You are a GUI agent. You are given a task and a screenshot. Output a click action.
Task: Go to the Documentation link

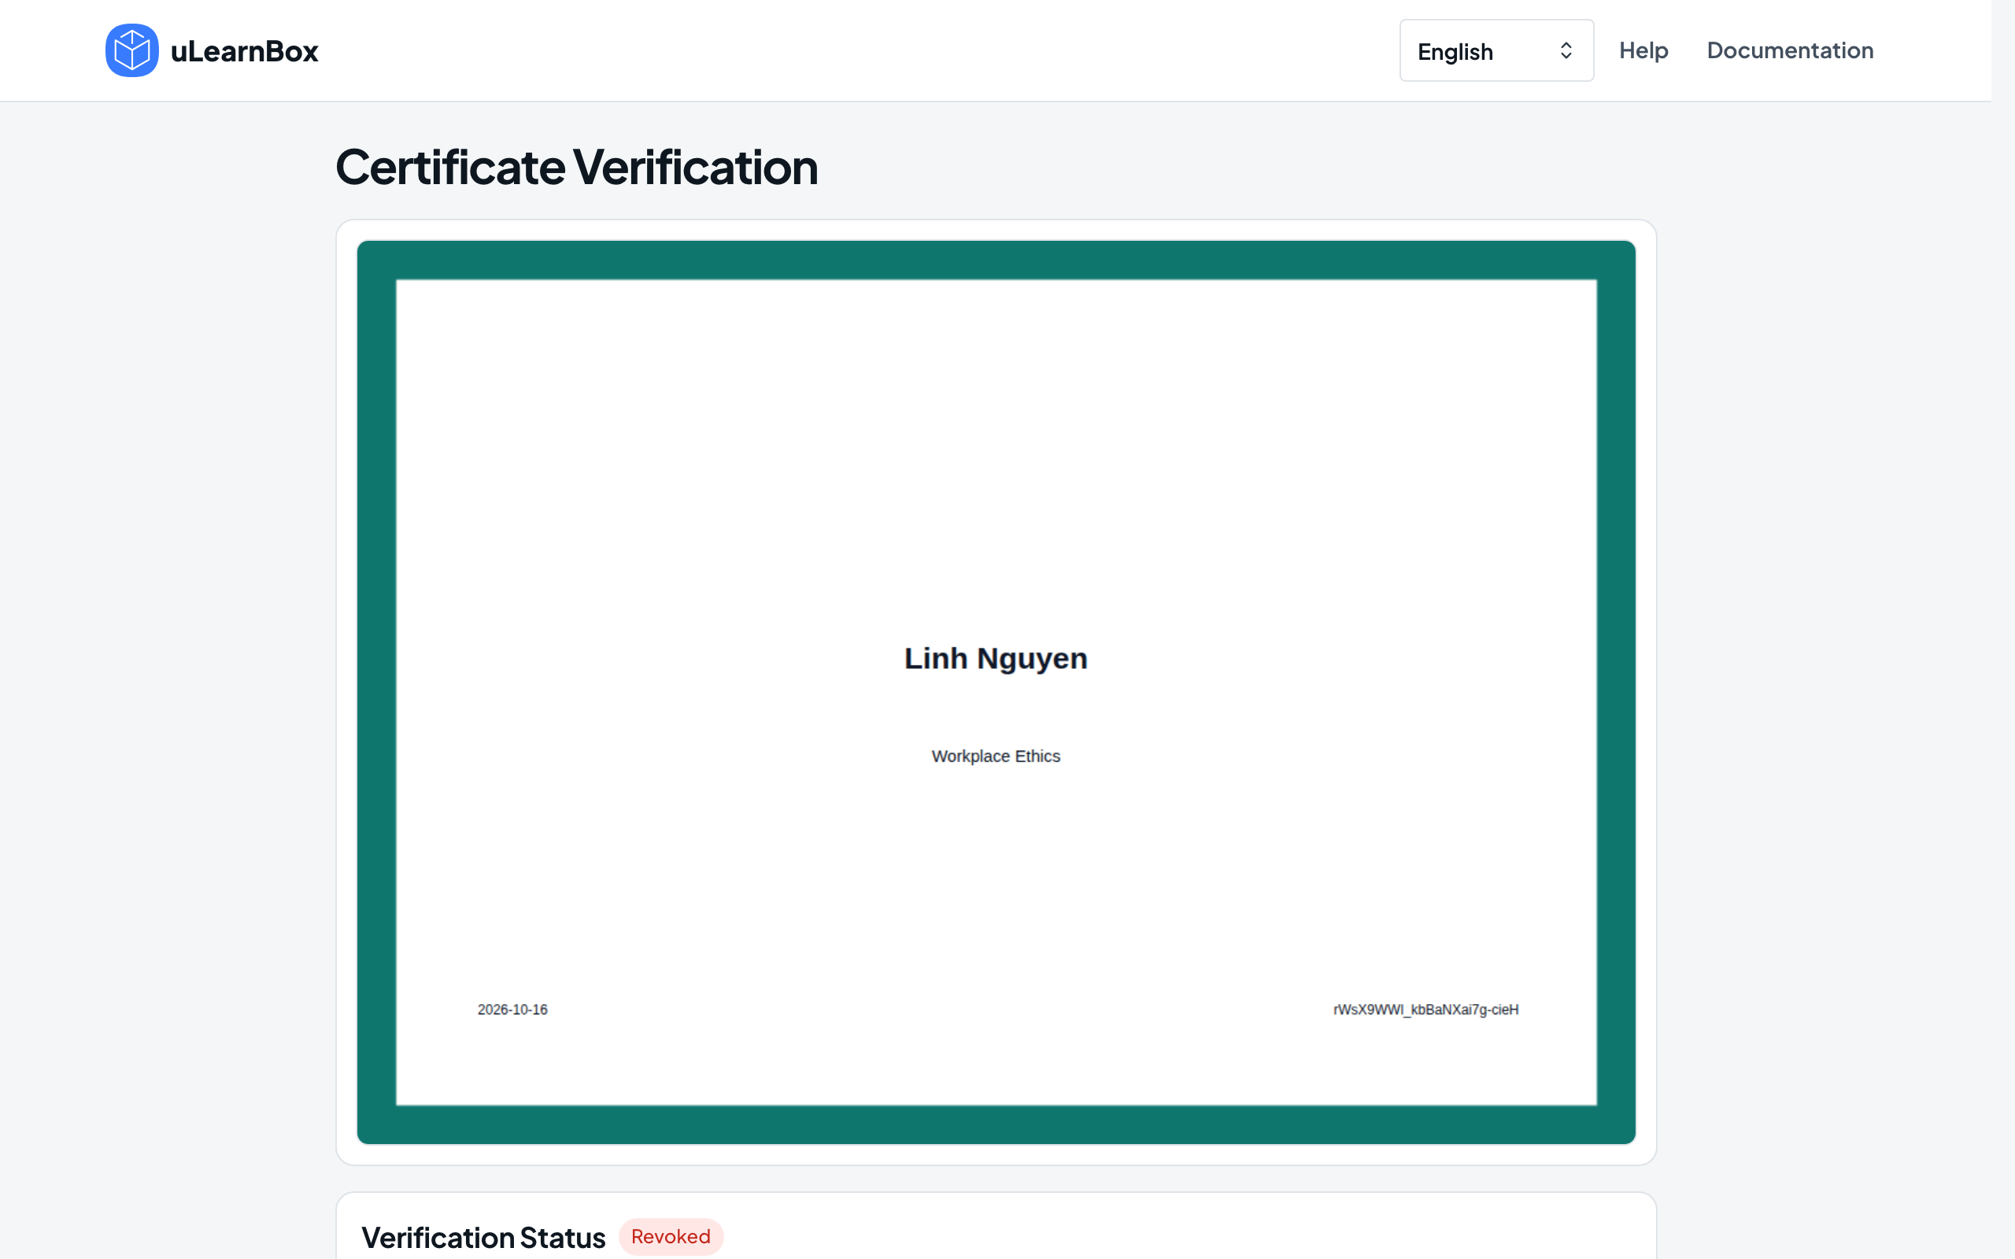click(x=1789, y=50)
